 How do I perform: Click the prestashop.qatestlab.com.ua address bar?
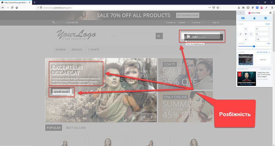[x=128, y=8]
